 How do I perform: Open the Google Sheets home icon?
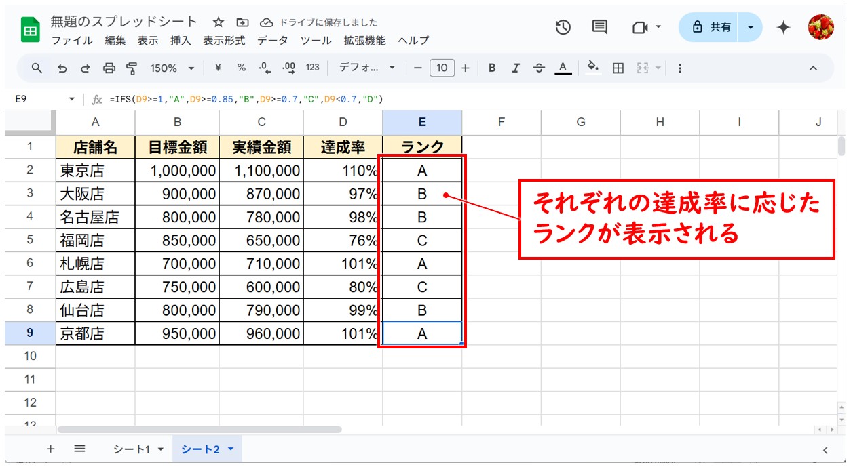pyautogui.click(x=31, y=31)
